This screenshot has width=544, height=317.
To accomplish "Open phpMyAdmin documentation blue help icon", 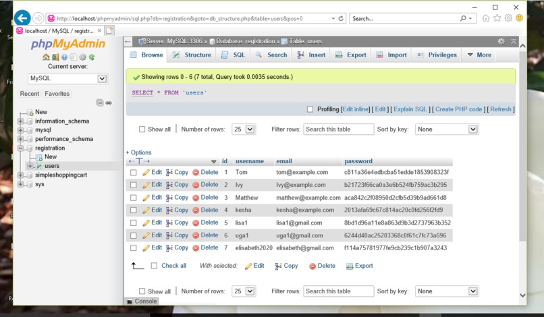I will click(65, 57).
